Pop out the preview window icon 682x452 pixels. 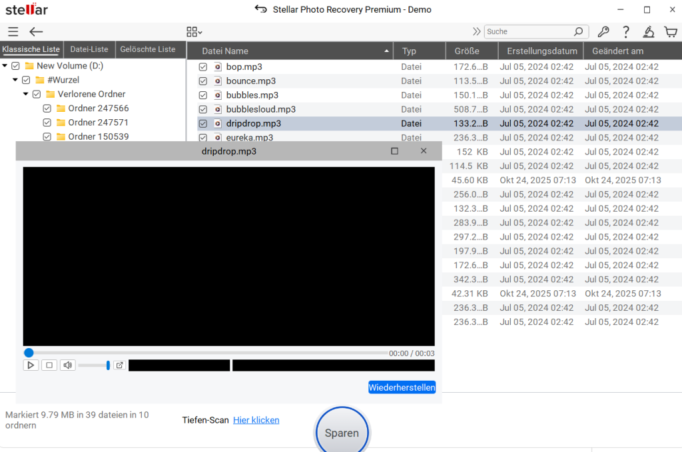tap(119, 365)
